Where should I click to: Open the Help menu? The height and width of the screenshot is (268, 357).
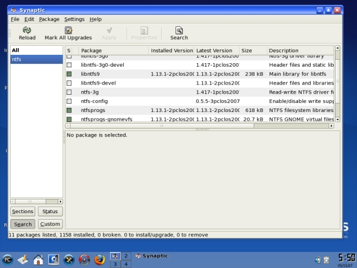pos(95,19)
